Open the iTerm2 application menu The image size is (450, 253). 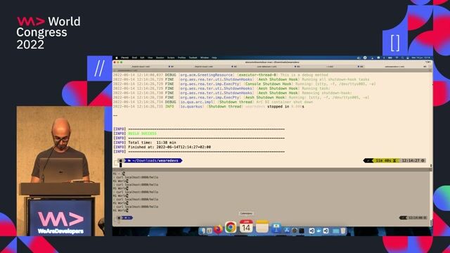coord(125,58)
